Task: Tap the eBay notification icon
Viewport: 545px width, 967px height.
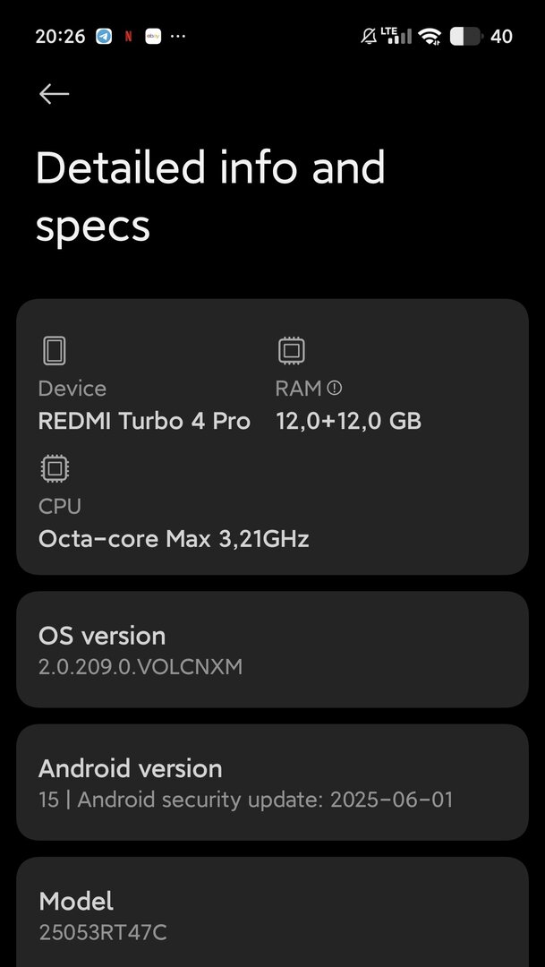Action: (x=153, y=37)
